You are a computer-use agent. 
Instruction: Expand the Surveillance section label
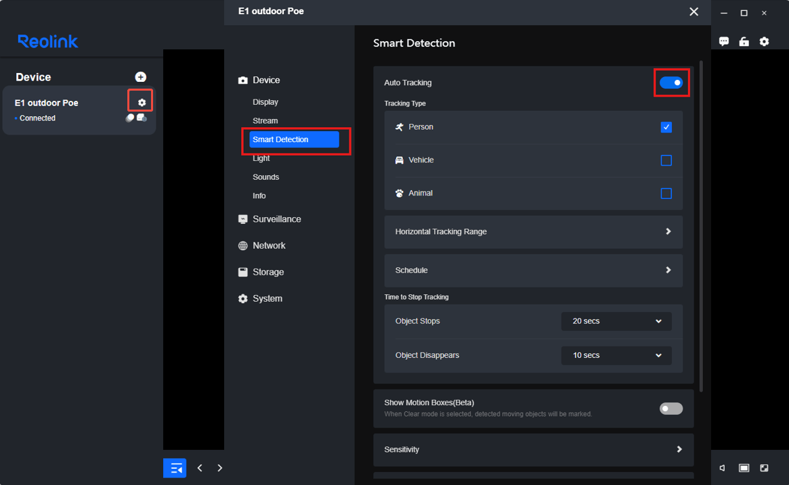point(277,219)
